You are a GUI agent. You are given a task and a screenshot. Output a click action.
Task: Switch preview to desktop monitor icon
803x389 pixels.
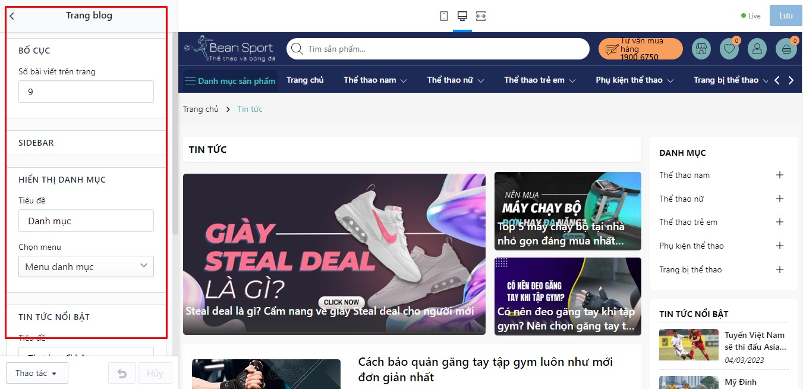tap(462, 16)
